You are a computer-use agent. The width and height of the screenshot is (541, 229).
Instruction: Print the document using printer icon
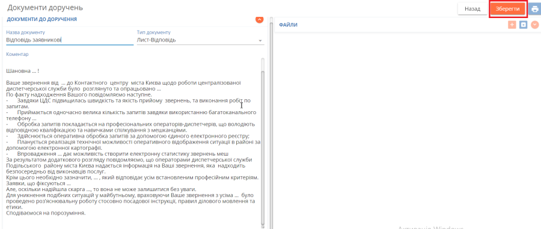[x=535, y=8]
